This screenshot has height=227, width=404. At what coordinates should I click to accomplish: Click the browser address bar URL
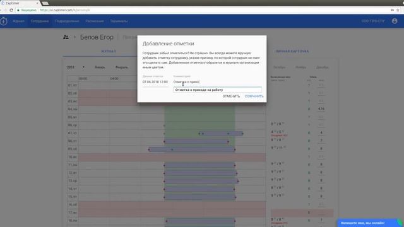click(65, 10)
